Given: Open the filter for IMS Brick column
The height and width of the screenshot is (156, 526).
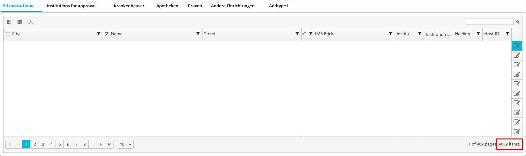Looking at the screenshot, I should pos(391,34).
